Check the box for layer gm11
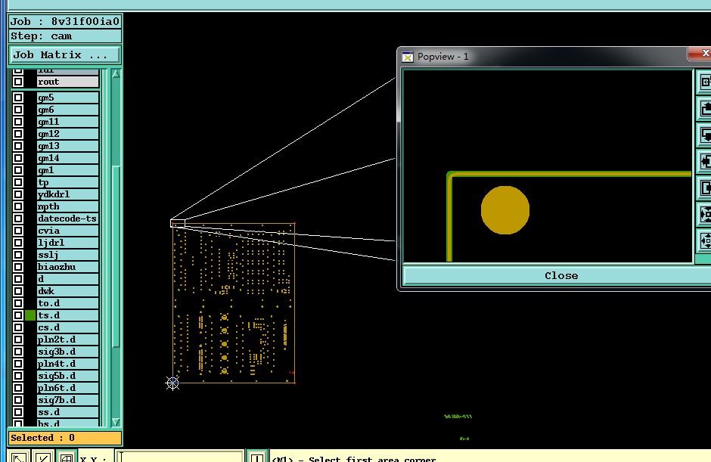 [x=18, y=122]
